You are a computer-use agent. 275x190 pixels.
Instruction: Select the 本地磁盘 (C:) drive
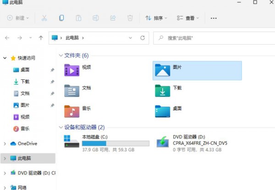pyautogui.click(x=94, y=137)
